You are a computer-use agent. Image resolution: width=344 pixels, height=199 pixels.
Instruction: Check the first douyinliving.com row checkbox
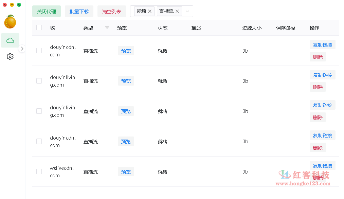[39, 81]
